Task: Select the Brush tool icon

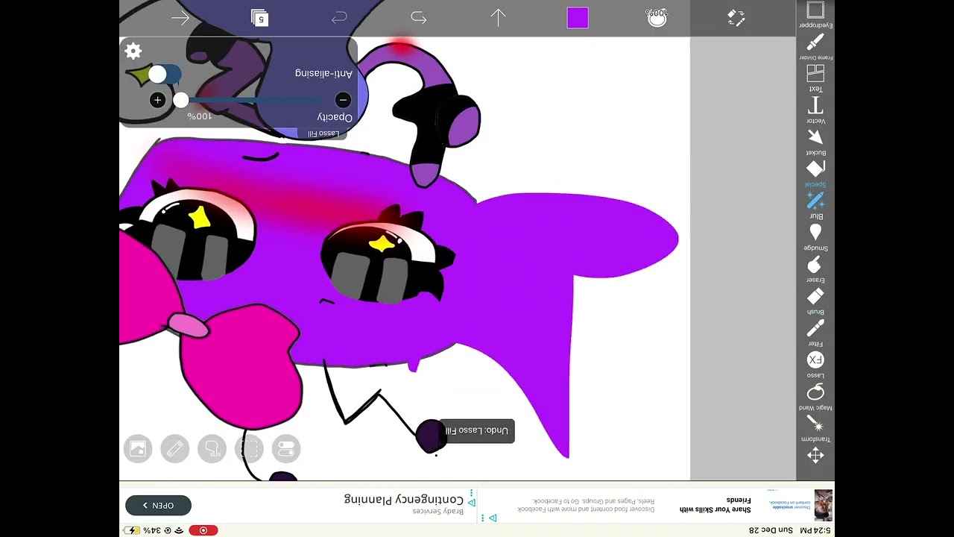Action: (815, 328)
